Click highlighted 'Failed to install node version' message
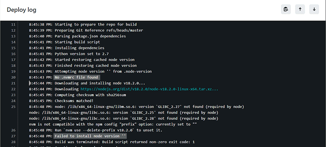 90,136
